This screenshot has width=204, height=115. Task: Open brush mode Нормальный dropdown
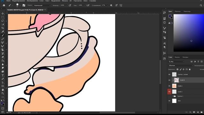tap(42, 5)
